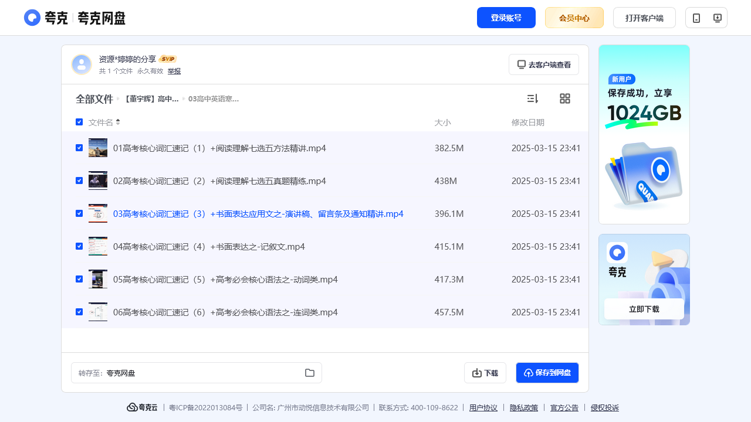Open the sort order icon
Screen dimensions: 751x422
(x=533, y=98)
